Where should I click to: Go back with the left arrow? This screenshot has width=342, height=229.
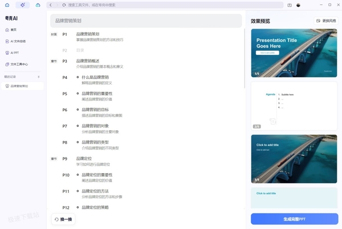(51, 5)
